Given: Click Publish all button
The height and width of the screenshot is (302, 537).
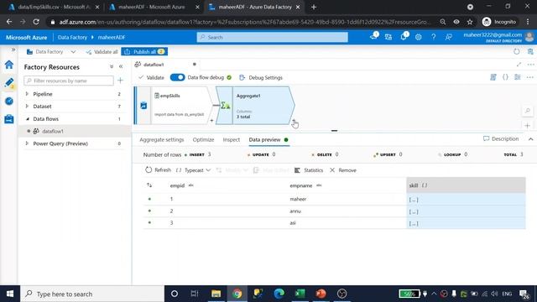Looking at the screenshot, I should (144, 52).
